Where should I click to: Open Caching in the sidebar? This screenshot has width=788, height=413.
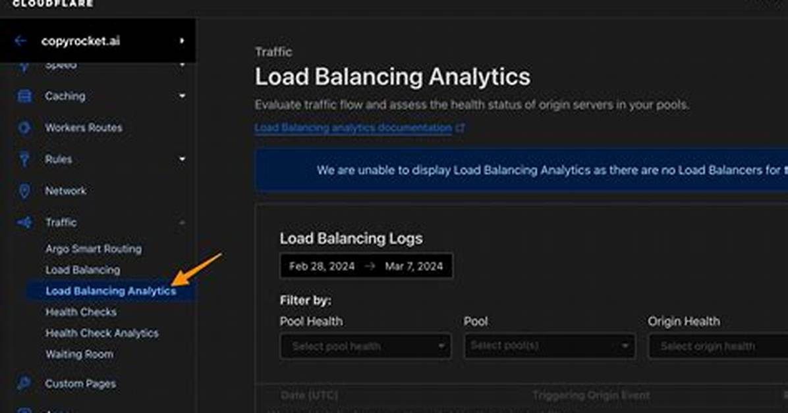pos(65,96)
